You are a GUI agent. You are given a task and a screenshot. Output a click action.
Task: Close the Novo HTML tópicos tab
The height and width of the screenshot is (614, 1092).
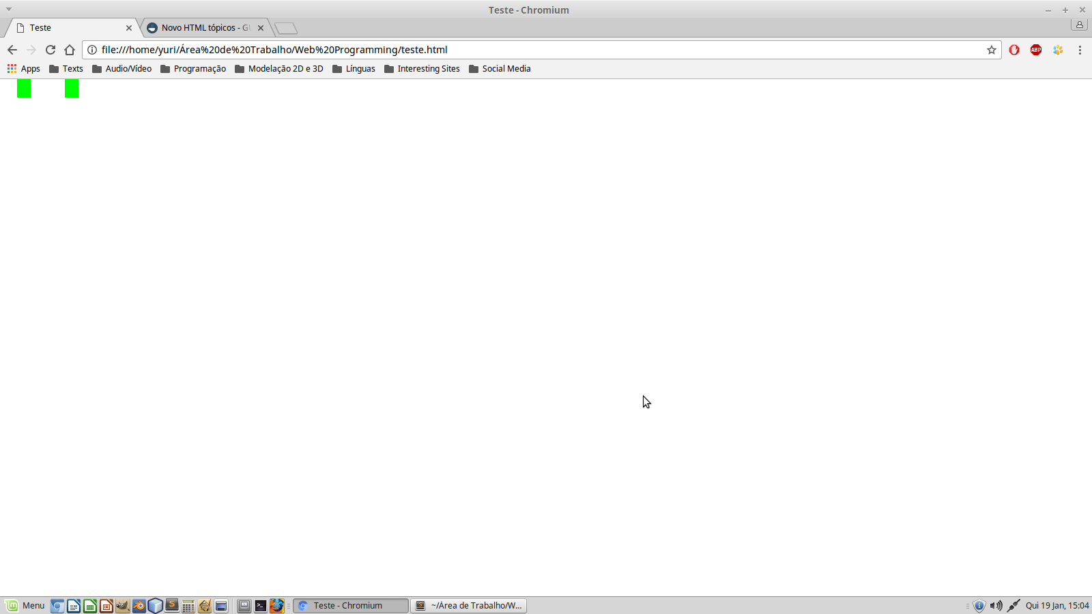click(x=261, y=28)
